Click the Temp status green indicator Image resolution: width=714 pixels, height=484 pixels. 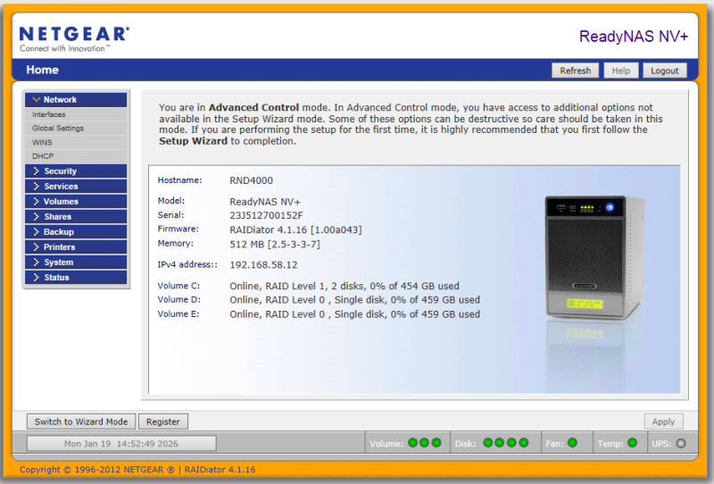click(632, 443)
